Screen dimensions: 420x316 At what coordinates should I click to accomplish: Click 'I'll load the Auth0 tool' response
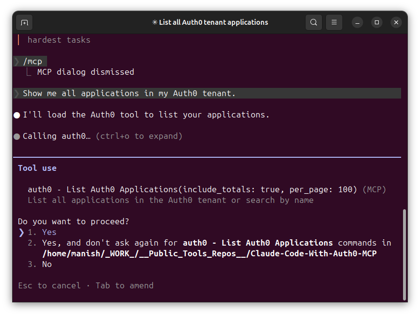146,115
